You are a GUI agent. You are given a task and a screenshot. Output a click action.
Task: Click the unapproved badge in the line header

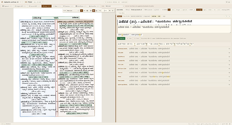tap(147, 16)
